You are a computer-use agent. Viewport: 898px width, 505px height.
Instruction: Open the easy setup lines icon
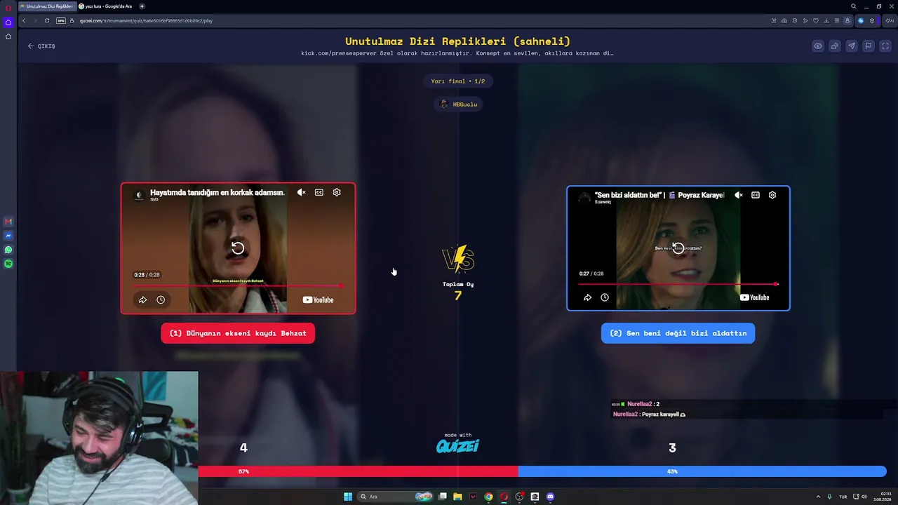(836, 20)
